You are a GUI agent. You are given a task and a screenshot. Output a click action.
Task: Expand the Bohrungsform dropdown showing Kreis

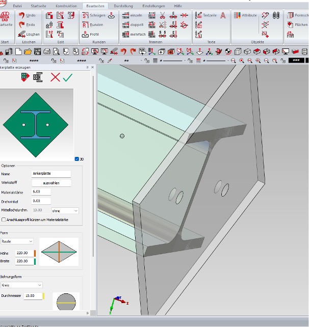tap(22, 285)
